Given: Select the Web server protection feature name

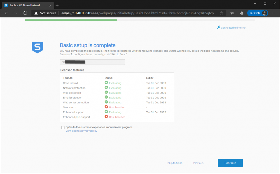Looking at the screenshot, I should click(x=76, y=103).
